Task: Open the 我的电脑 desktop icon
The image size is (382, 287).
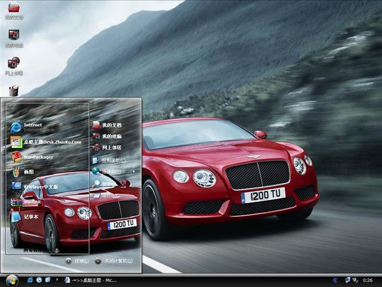Action: pos(13,36)
